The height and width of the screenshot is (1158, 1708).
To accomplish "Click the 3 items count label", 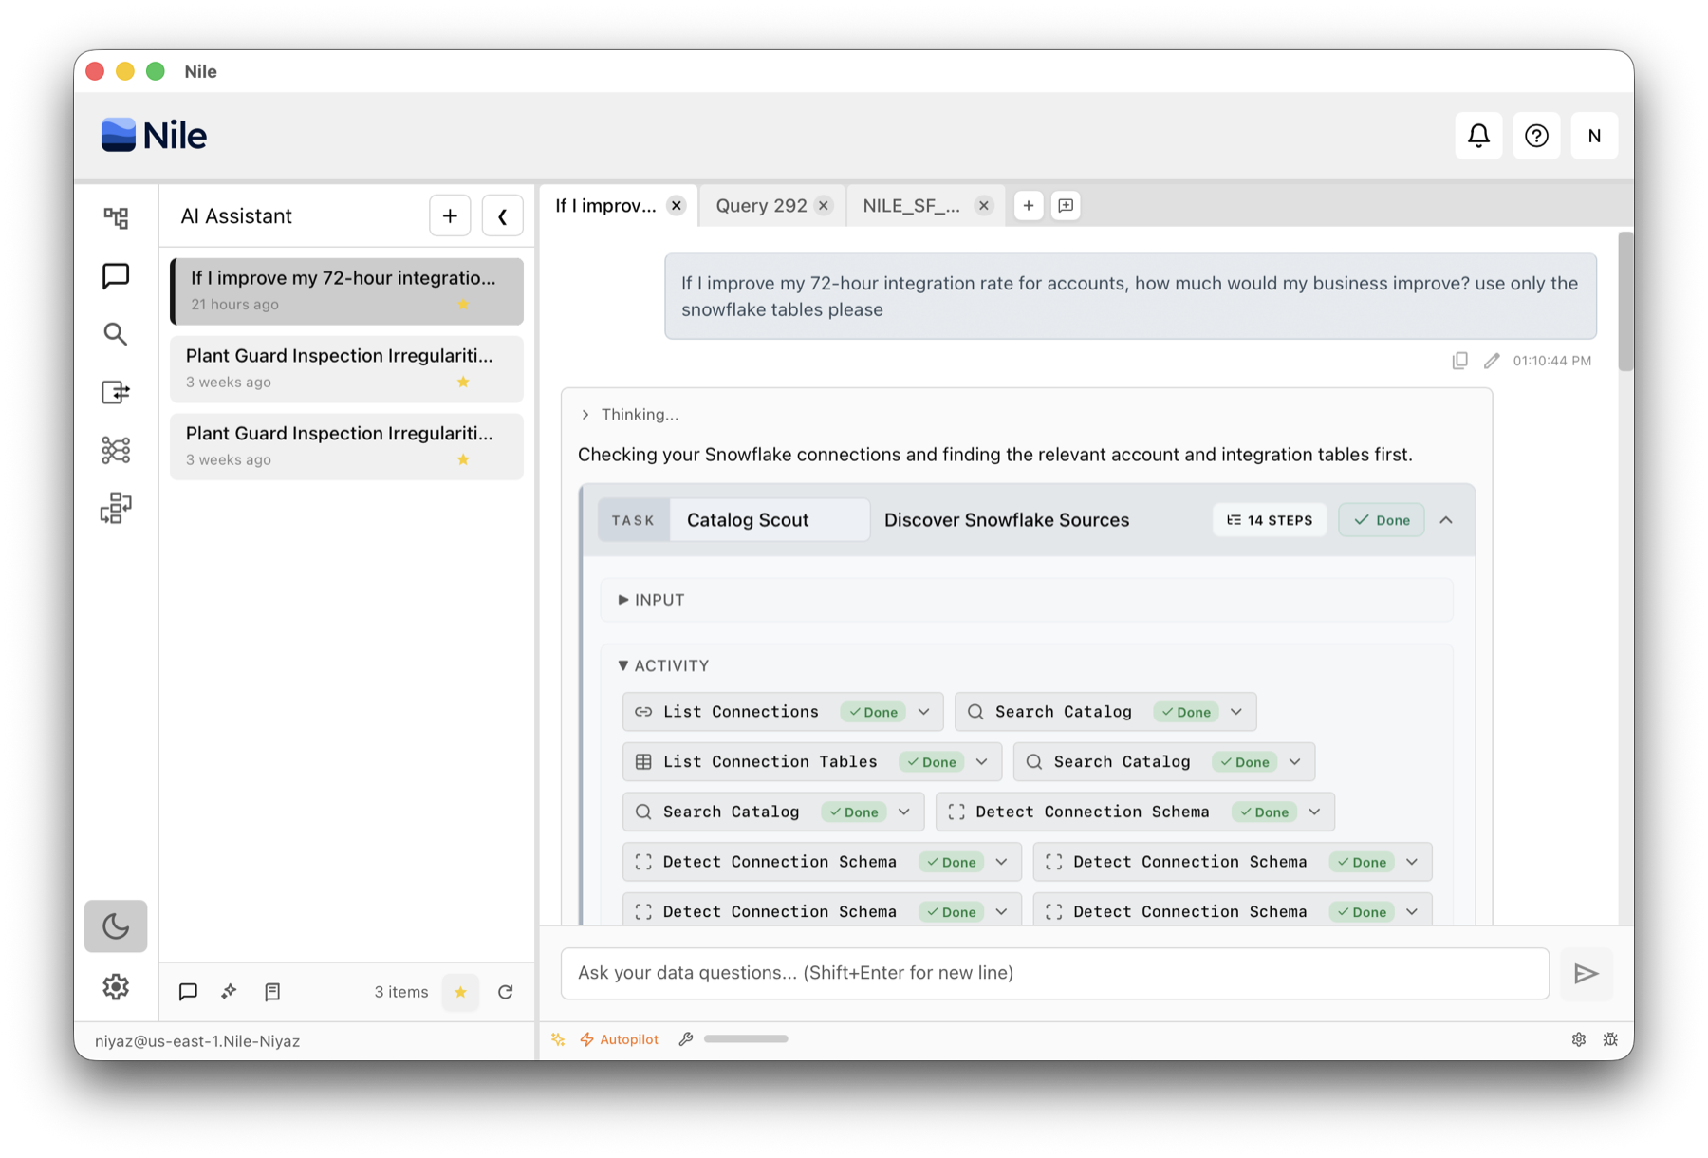I will (401, 992).
